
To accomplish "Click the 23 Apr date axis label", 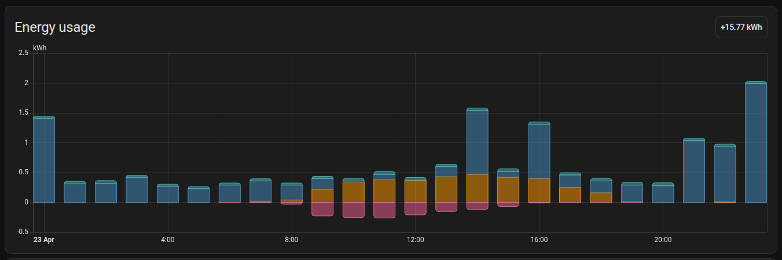I will [x=44, y=240].
